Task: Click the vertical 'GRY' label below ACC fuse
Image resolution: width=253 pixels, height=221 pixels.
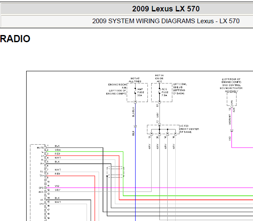Action: coord(158,115)
